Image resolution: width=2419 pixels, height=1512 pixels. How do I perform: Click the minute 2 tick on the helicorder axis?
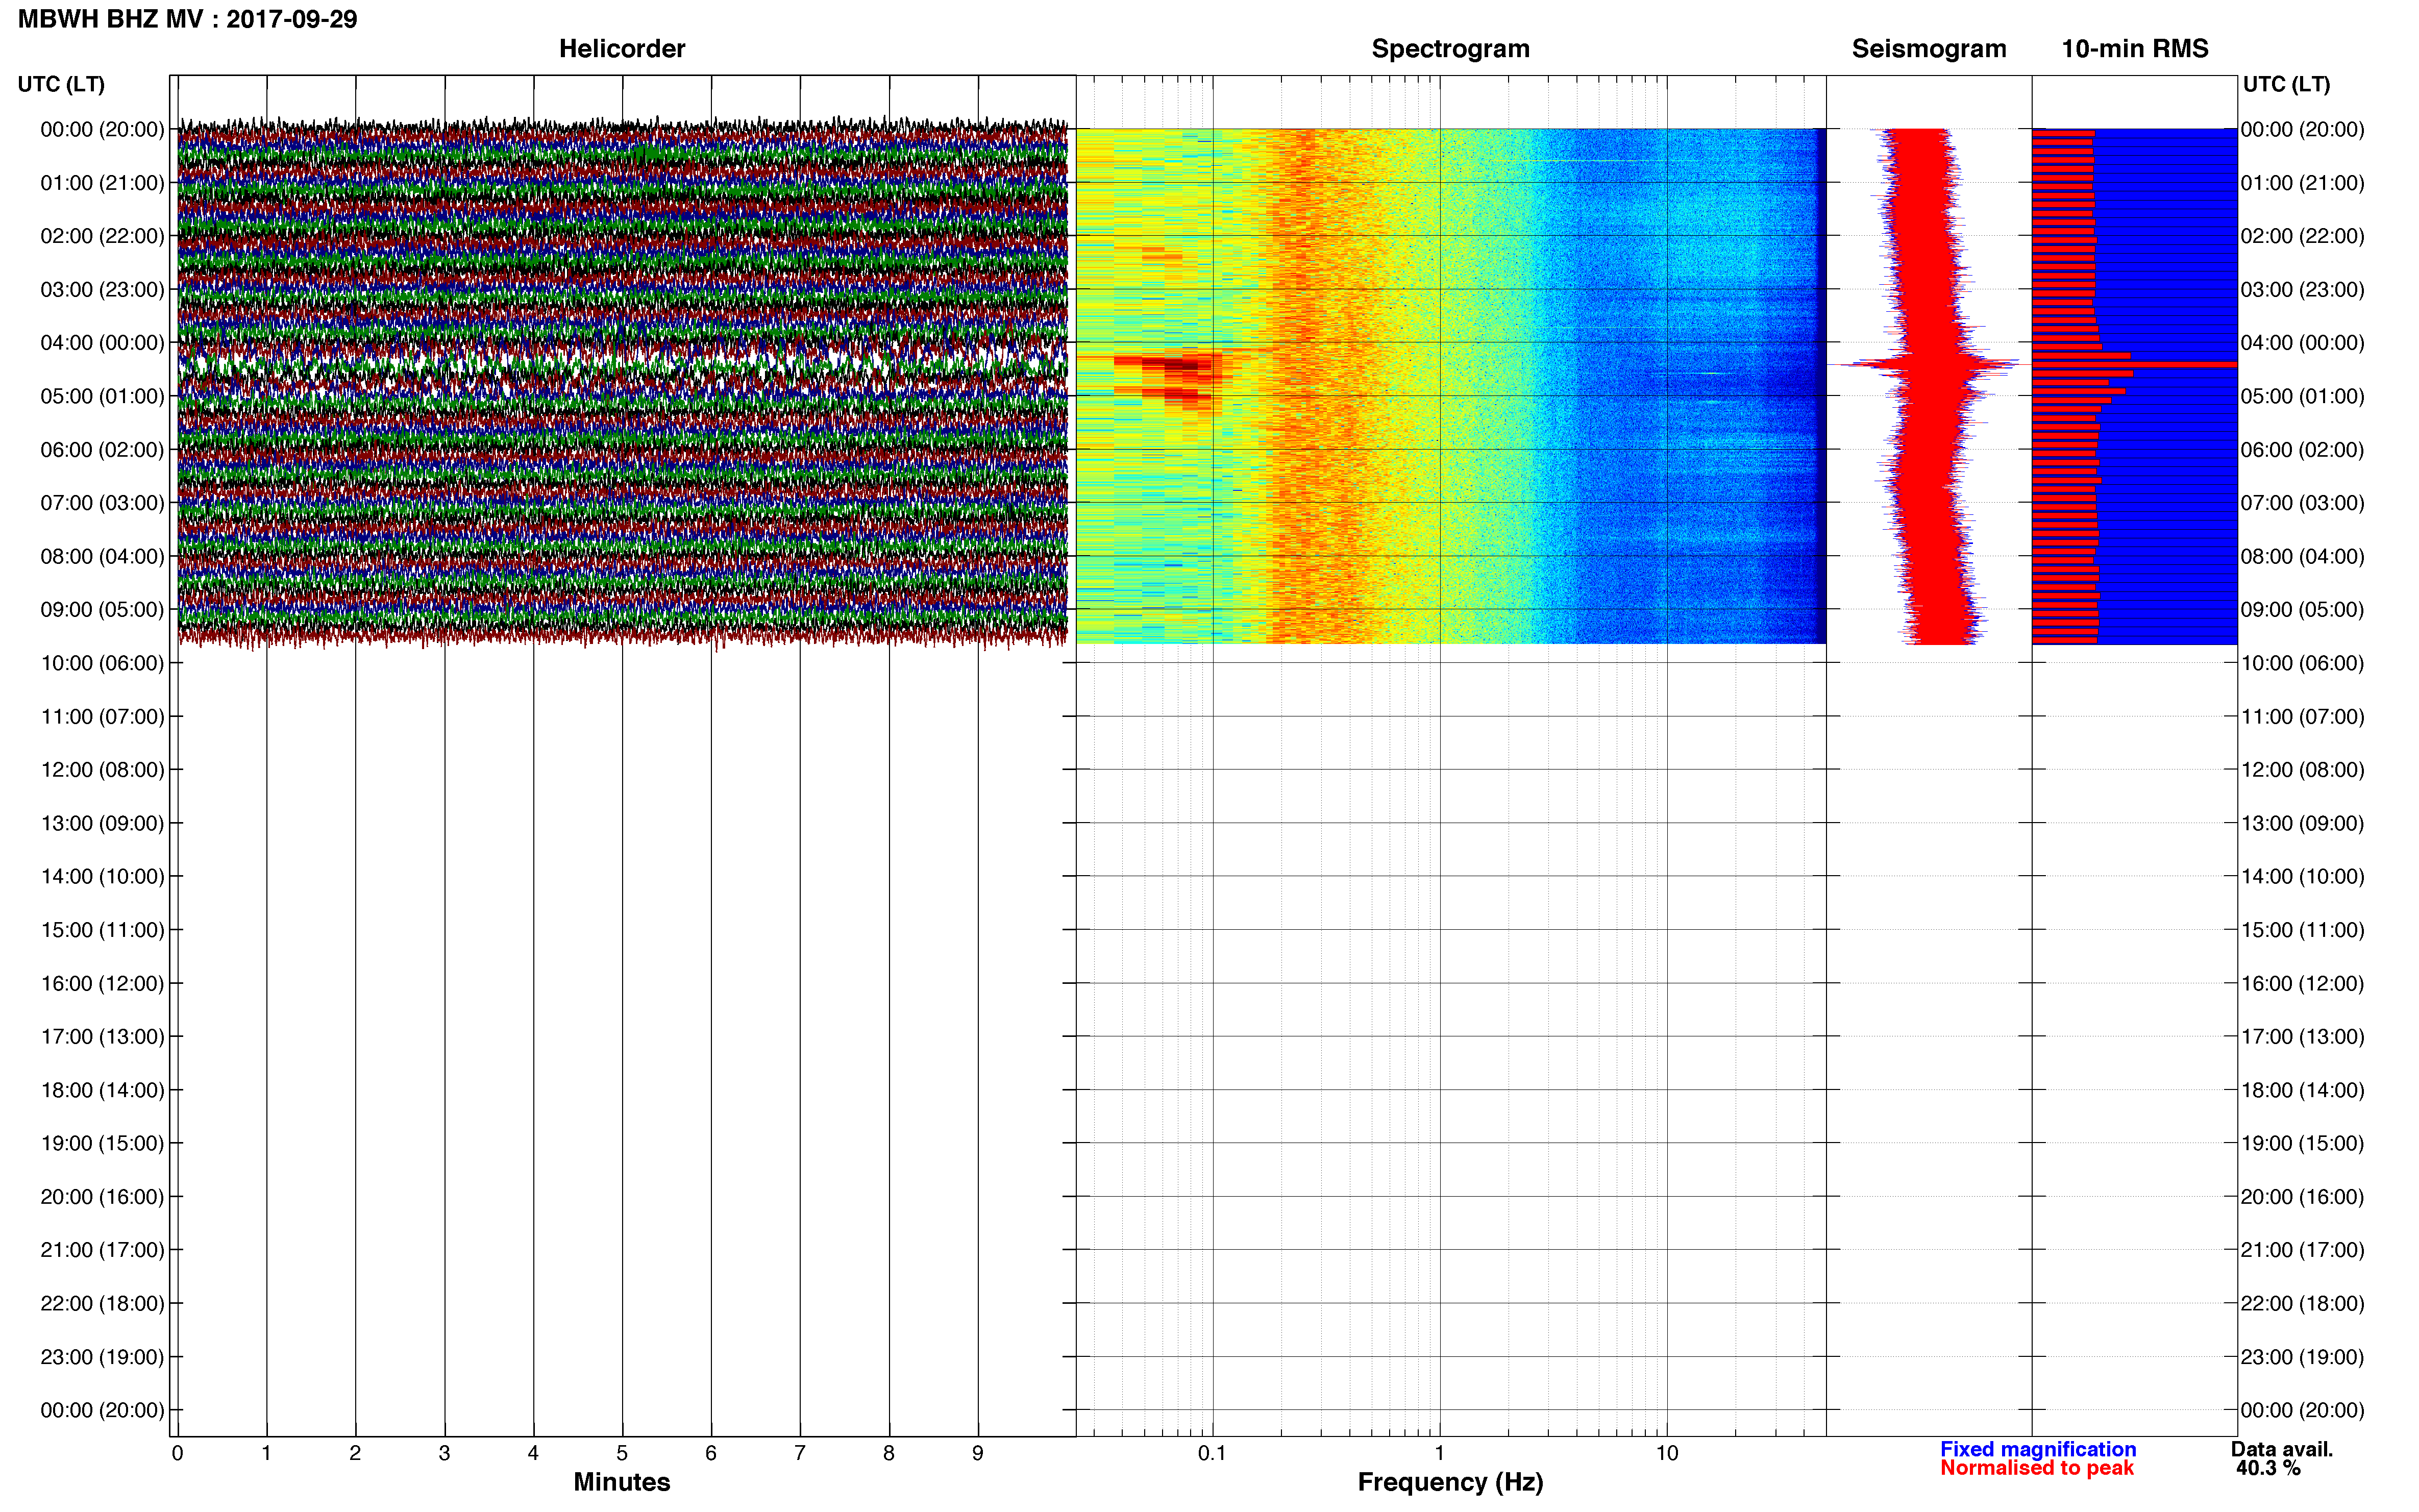click(355, 1453)
